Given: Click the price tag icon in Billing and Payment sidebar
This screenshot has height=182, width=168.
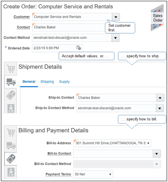Looking at the screenshot, I should tap(11, 159).
